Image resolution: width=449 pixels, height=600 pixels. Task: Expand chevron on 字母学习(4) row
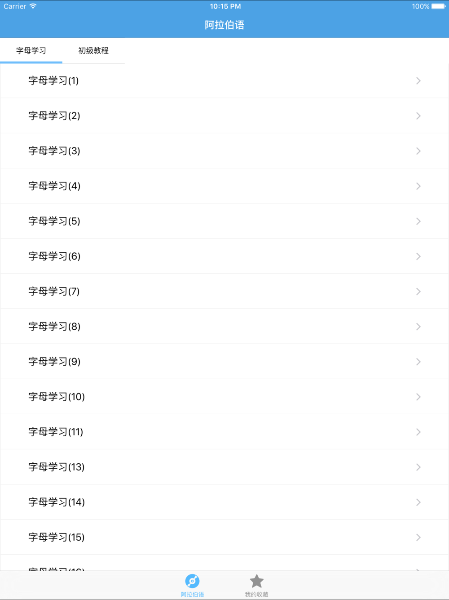pyautogui.click(x=418, y=186)
